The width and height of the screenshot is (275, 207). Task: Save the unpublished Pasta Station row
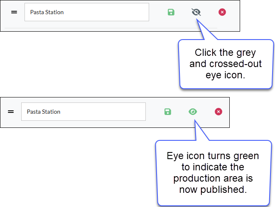click(x=171, y=12)
